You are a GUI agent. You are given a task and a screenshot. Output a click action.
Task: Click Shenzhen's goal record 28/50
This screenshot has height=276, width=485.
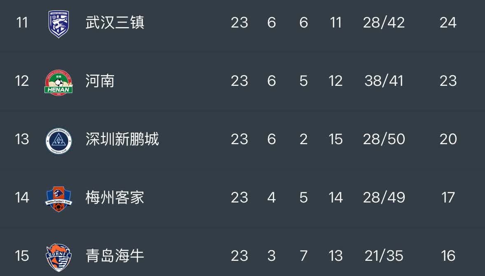[x=384, y=139]
